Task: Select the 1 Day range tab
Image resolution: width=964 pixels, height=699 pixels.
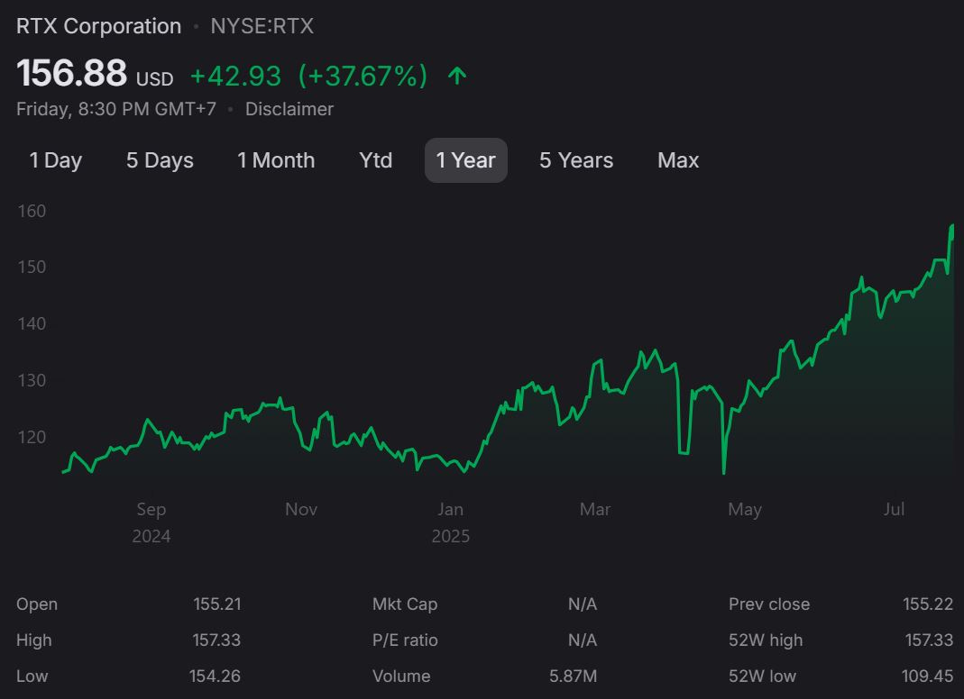Action: [55, 160]
